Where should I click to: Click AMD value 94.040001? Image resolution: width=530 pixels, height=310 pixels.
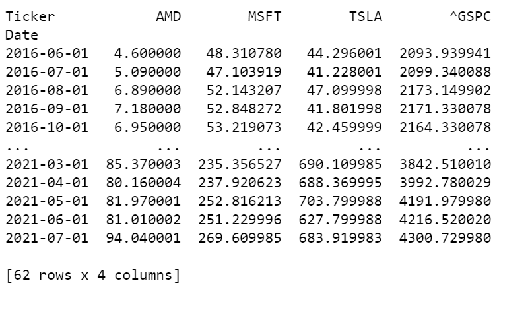coord(143,238)
